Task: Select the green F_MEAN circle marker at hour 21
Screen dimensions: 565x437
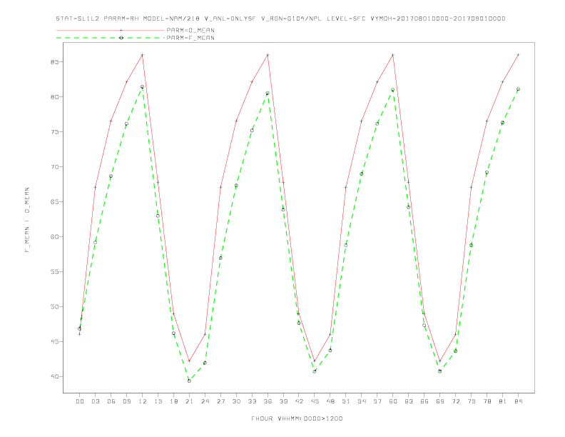Action: coord(189,381)
